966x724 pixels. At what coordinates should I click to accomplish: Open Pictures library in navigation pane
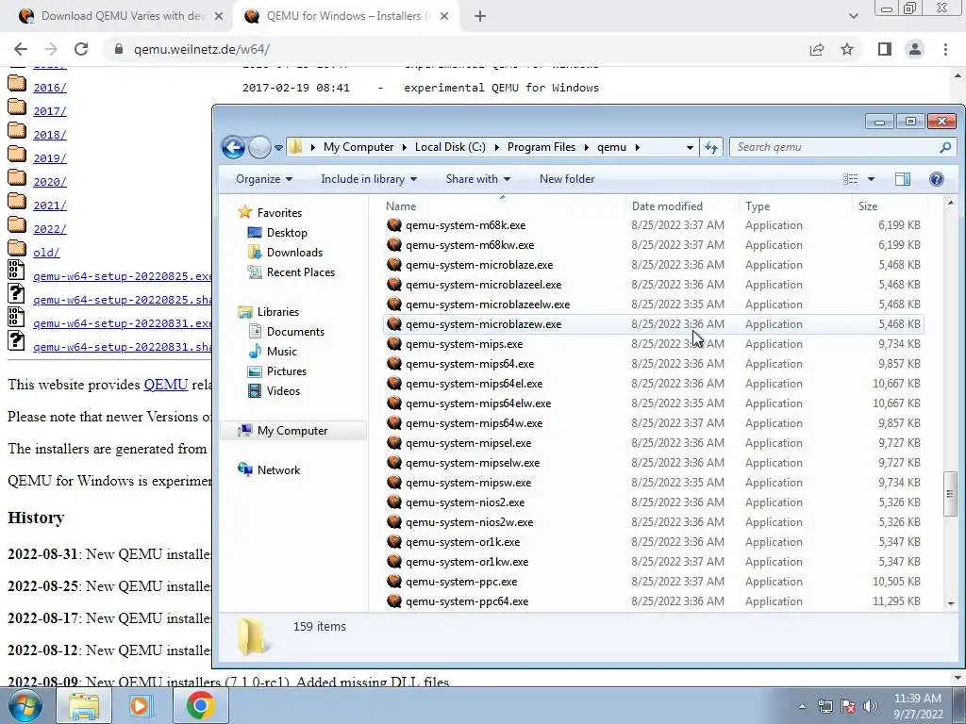point(287,371)
